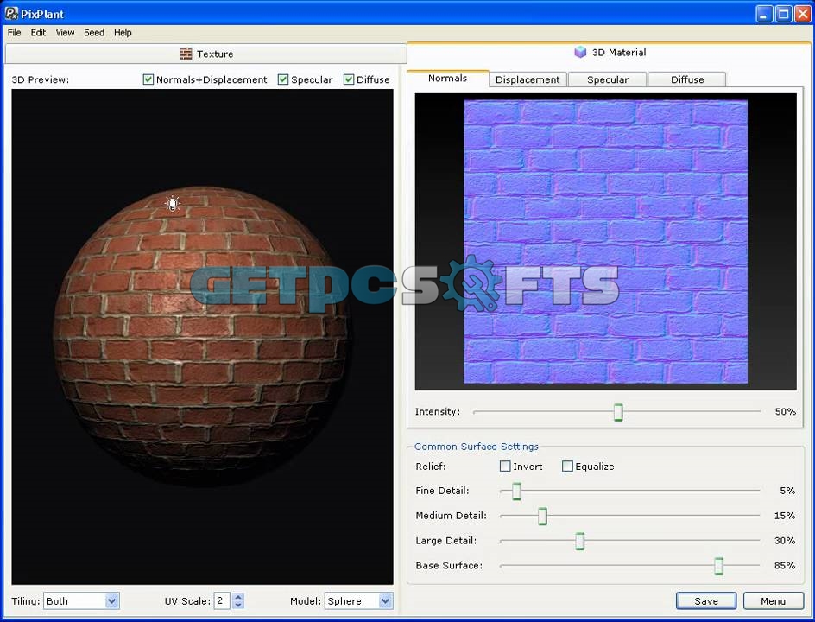The image size is (815, 622).
Task: Enable the Invert relief checkbox
Action: click(x=505, y=466)
